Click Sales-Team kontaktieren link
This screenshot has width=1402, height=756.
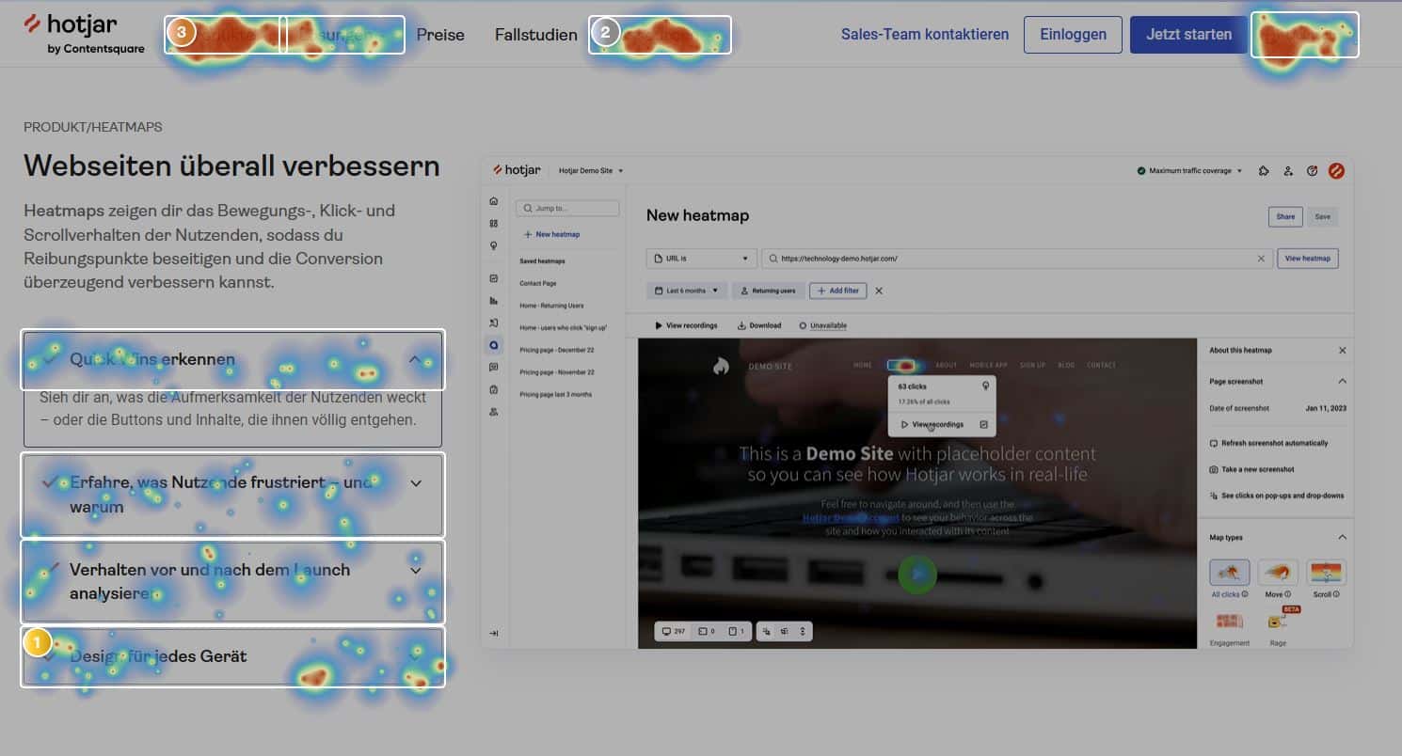point(925,34)
